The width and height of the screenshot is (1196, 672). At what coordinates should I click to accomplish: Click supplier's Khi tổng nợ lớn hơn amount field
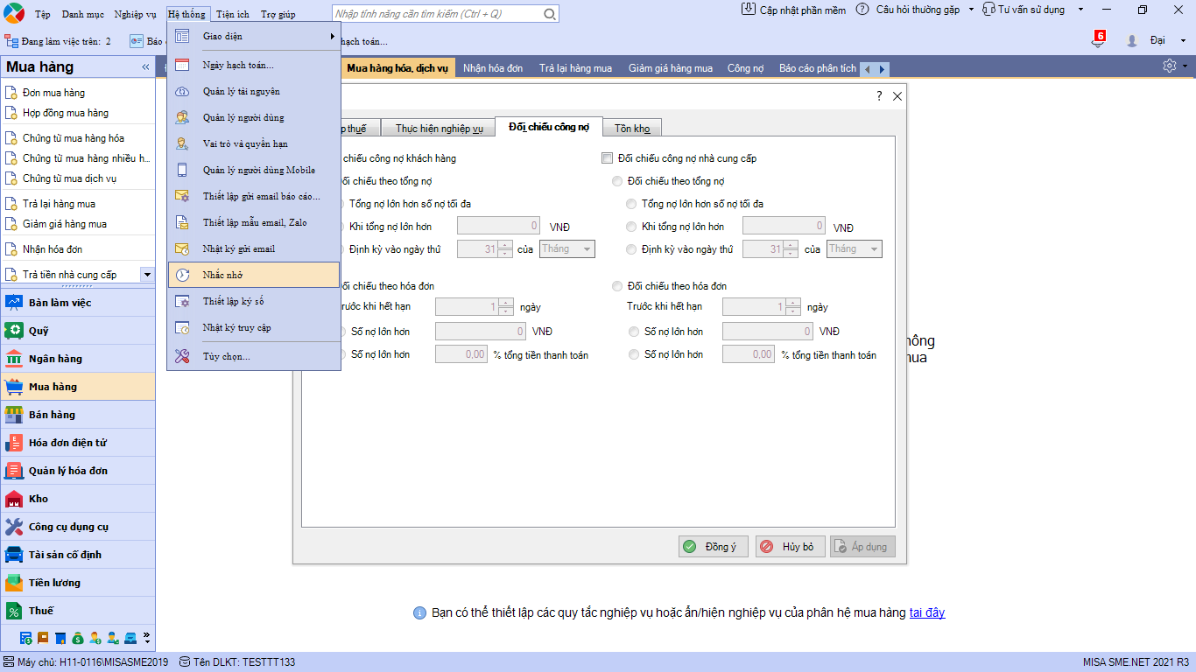pyautogui.click(x=784, y=226)
